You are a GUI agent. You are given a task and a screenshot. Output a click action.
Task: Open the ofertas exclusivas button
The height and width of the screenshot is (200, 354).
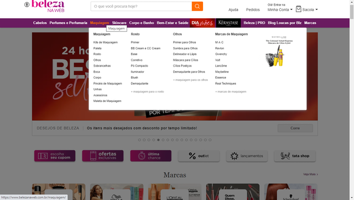point(103,156)
